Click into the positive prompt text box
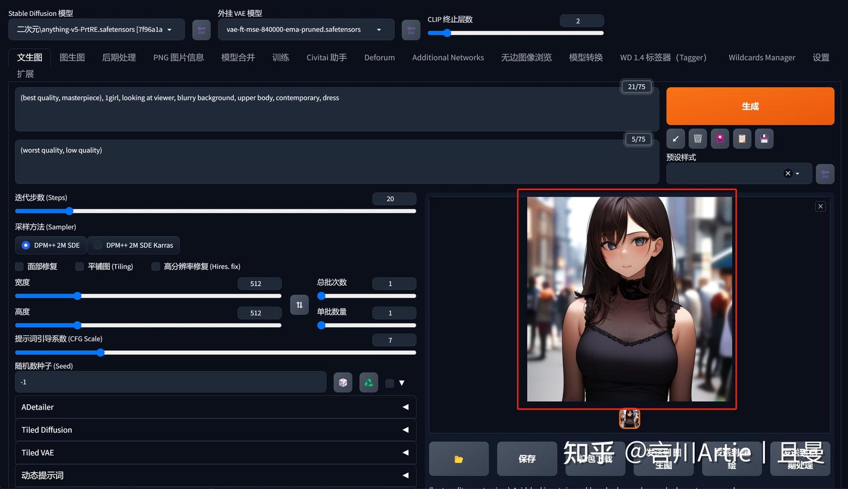 [337, 109]
